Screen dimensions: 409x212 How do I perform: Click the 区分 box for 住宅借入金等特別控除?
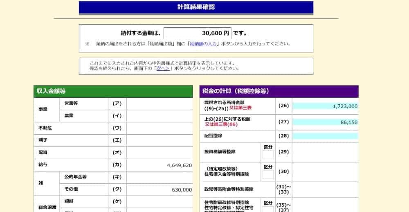[x=268, y=175]
